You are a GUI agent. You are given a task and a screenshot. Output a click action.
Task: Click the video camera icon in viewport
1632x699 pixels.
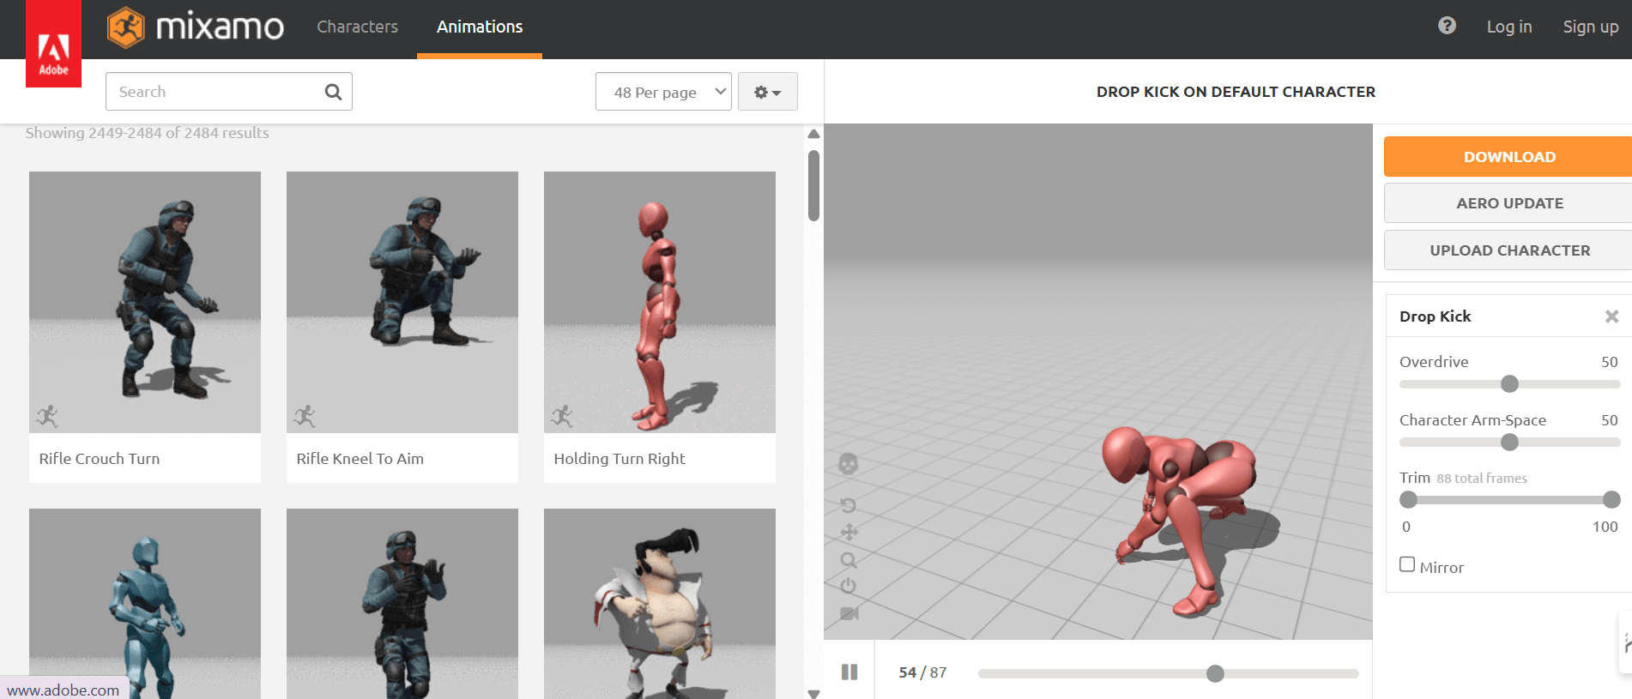click(849, 613)
